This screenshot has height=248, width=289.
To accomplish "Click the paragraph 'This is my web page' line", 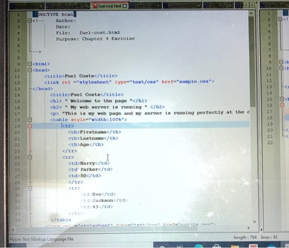I will coord(150,113).
